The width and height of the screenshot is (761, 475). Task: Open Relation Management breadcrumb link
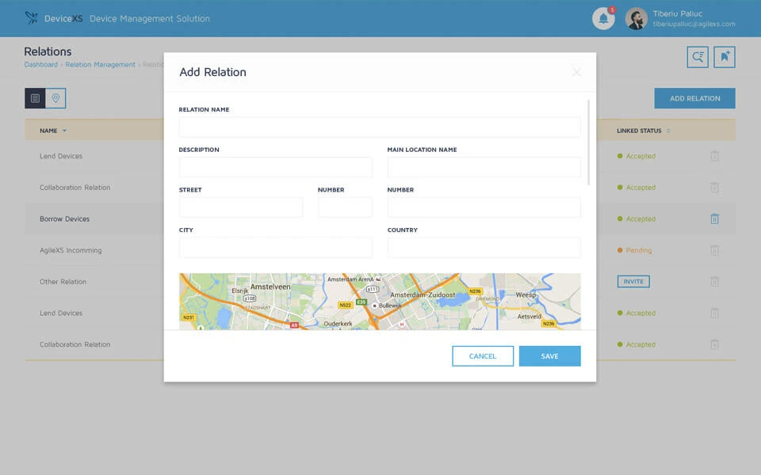100,65
